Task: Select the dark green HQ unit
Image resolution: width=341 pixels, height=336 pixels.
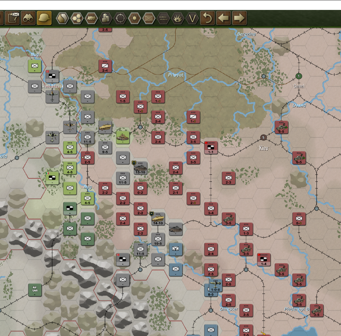Action: tap(70, 209)
